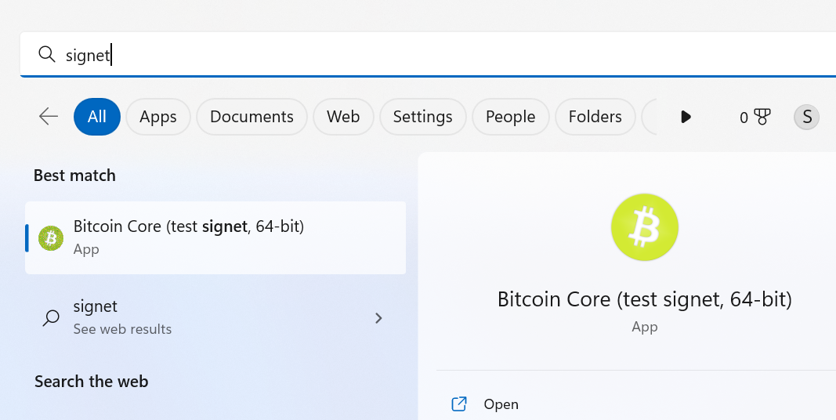The width and height of the screenshot is (836, 420).
Task: Open the rewards trophy icon showing 0
Action: (755, 117)
